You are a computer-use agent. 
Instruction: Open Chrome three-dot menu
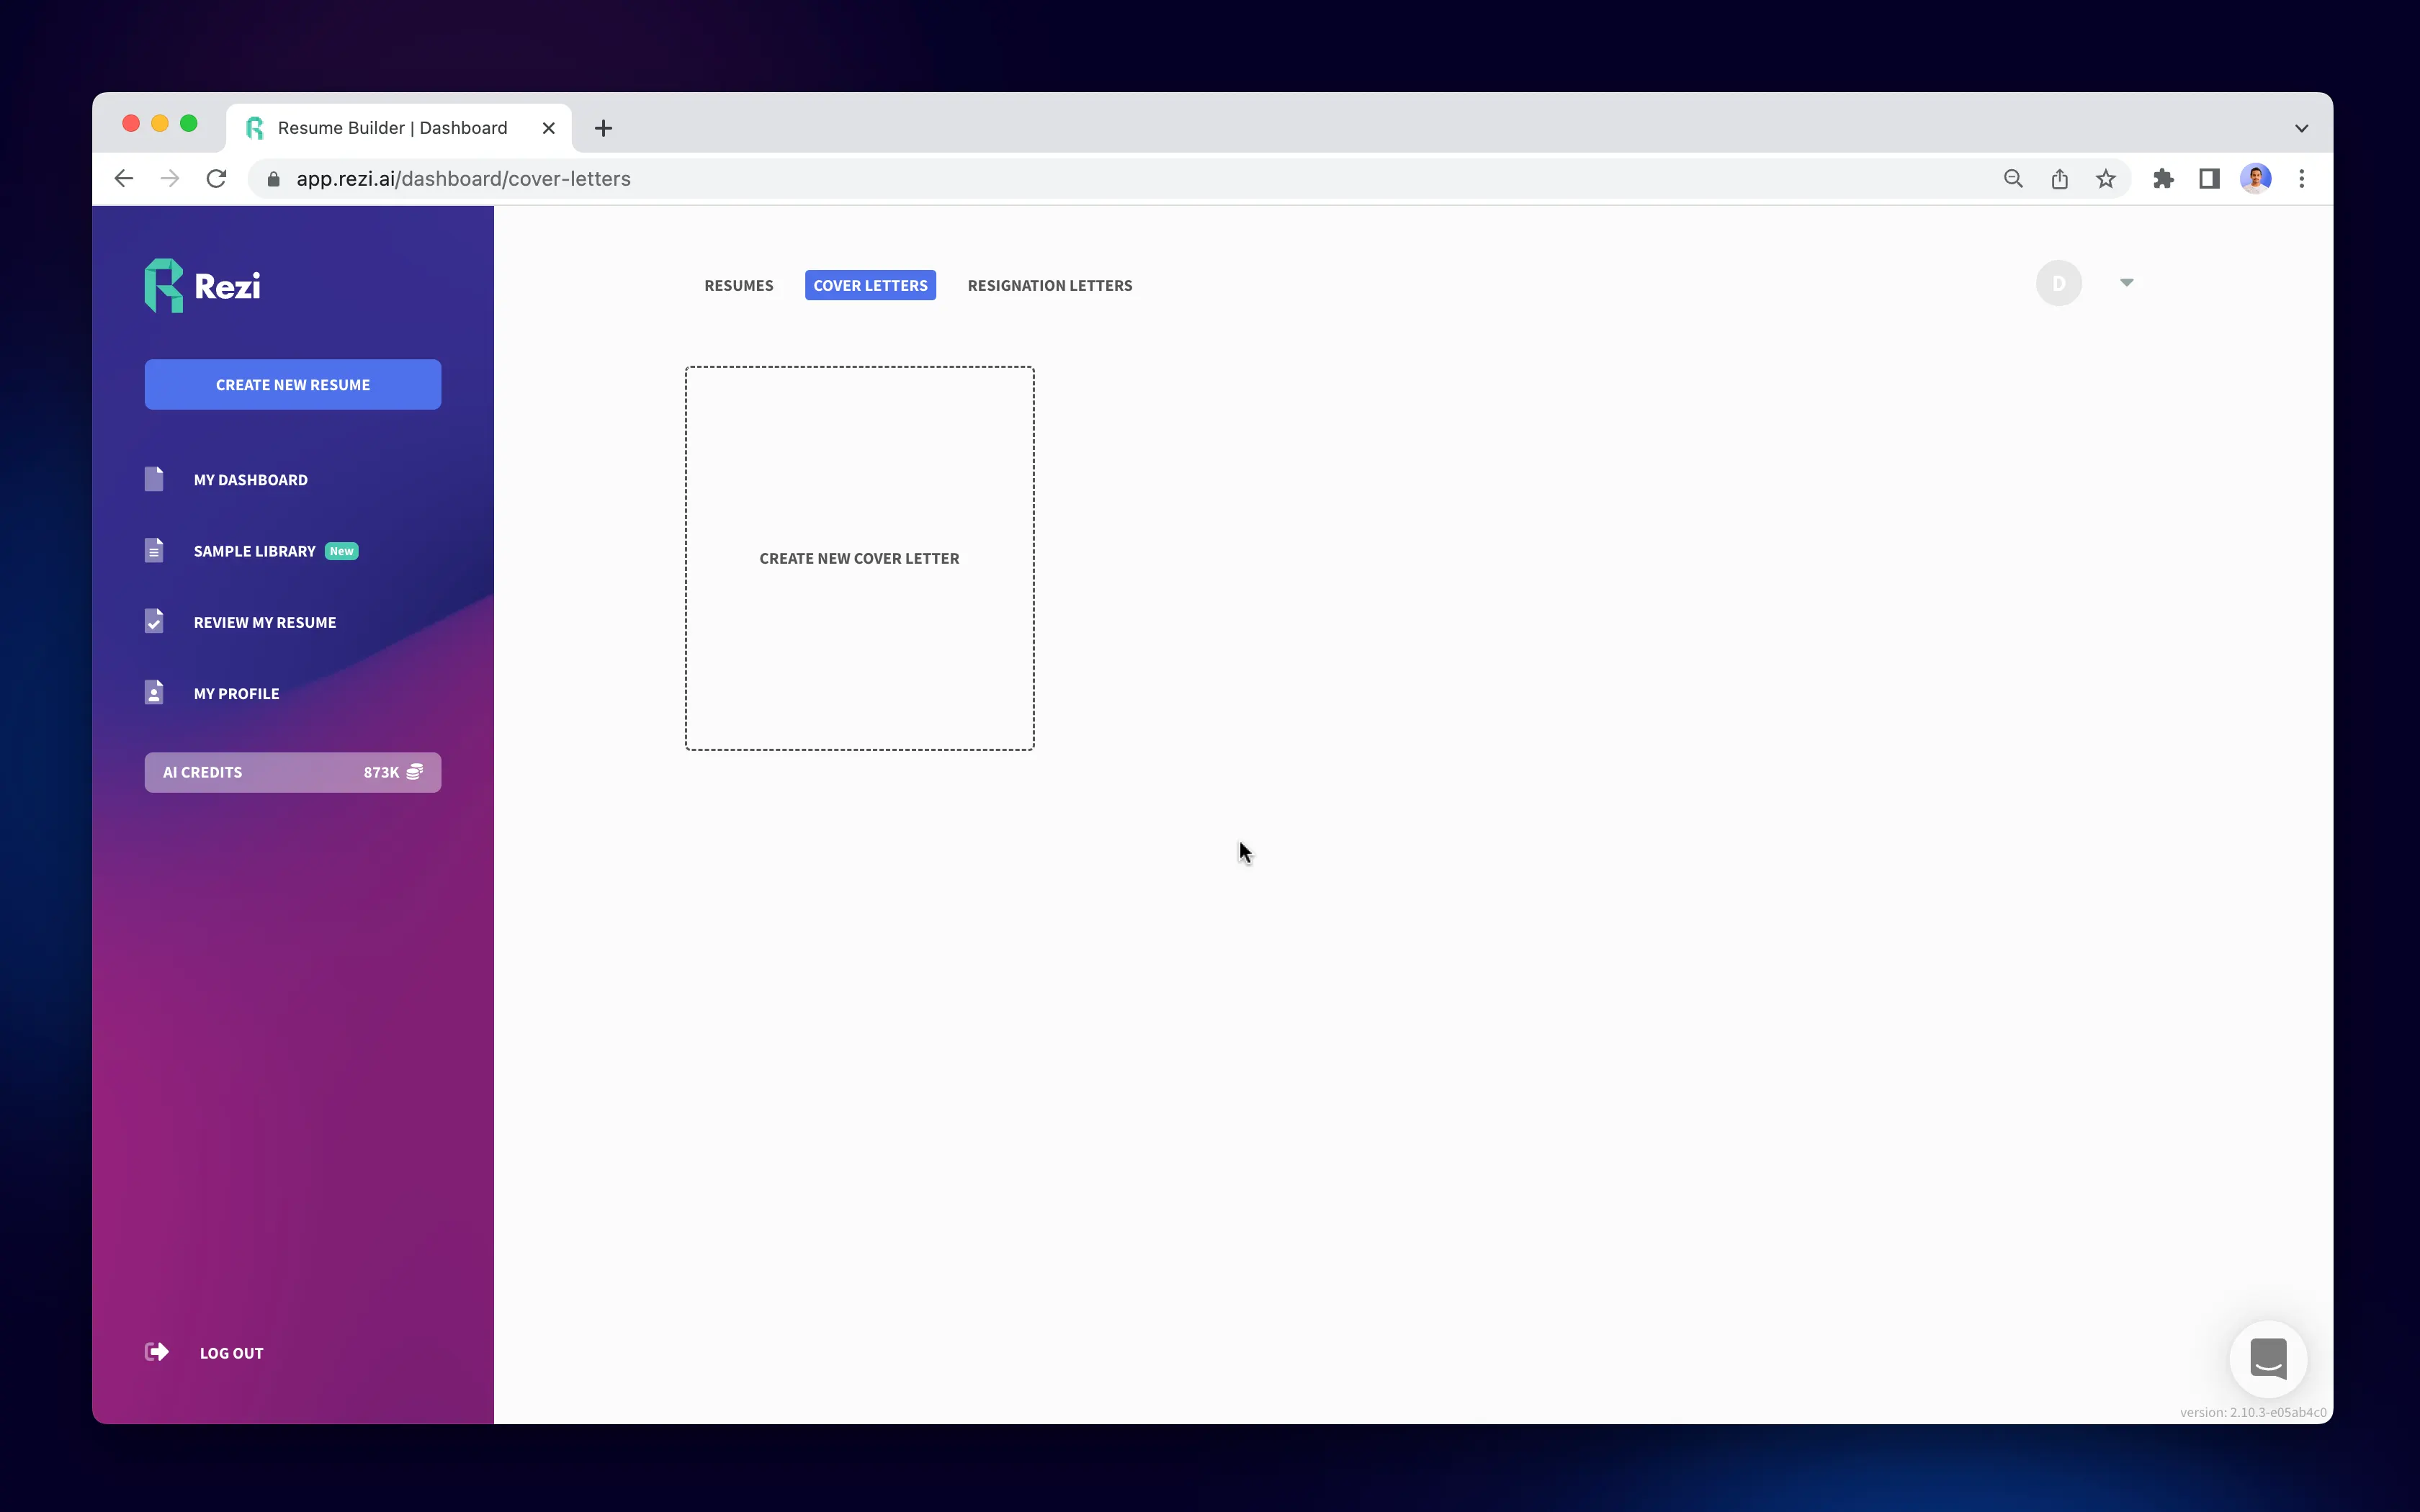pyautogui.click(x=2301, y=179)
